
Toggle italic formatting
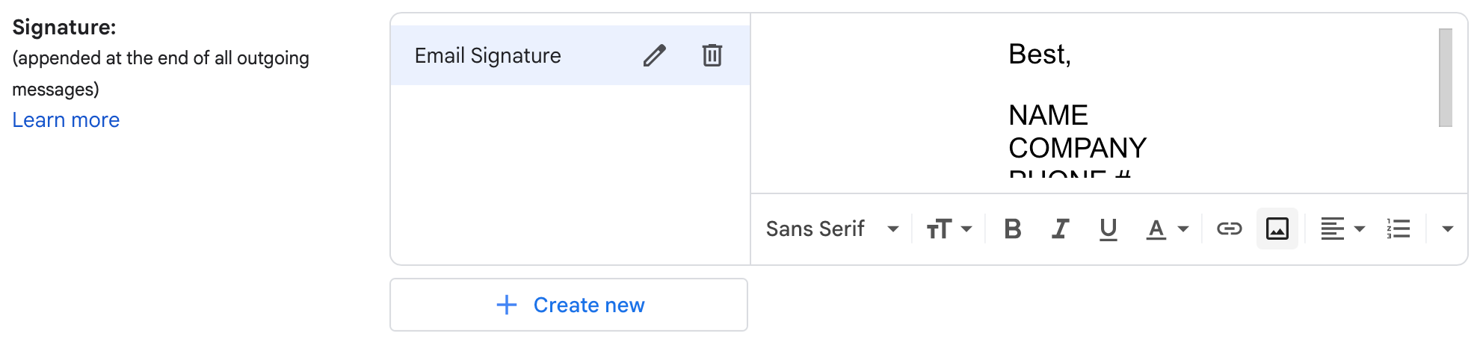click(1060, 229)
